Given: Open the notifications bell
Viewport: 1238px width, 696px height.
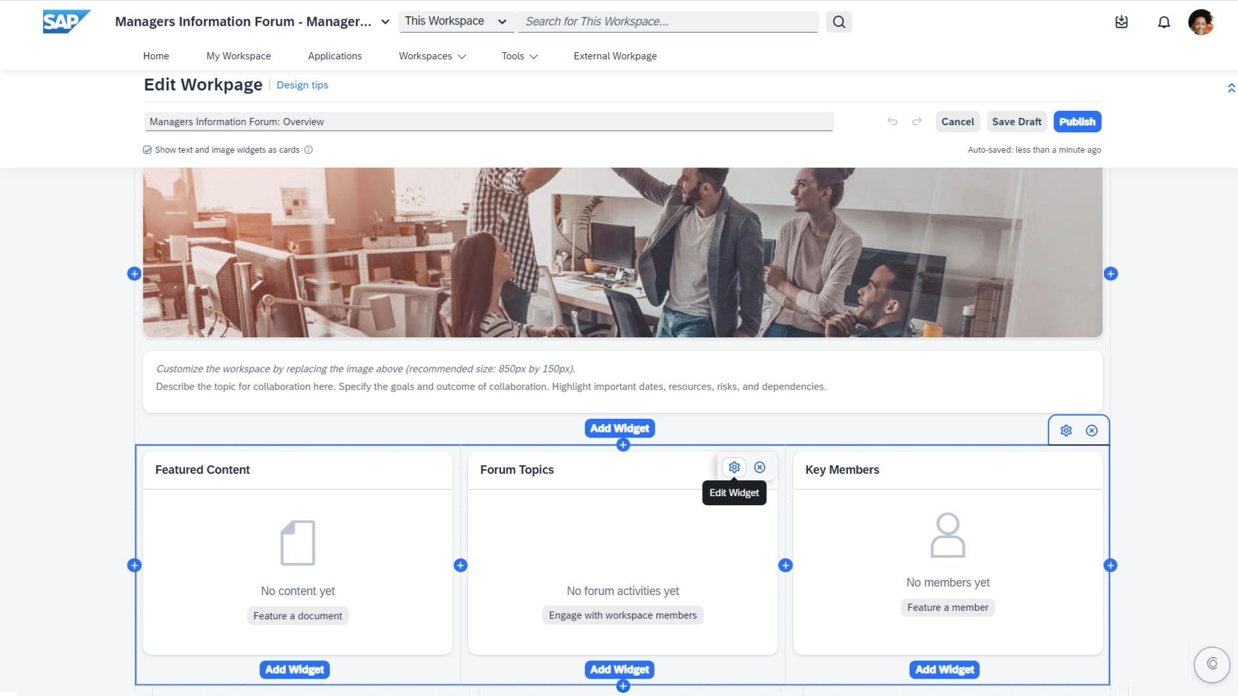Looking at the screenshot, I should [x=1163, y=23].
